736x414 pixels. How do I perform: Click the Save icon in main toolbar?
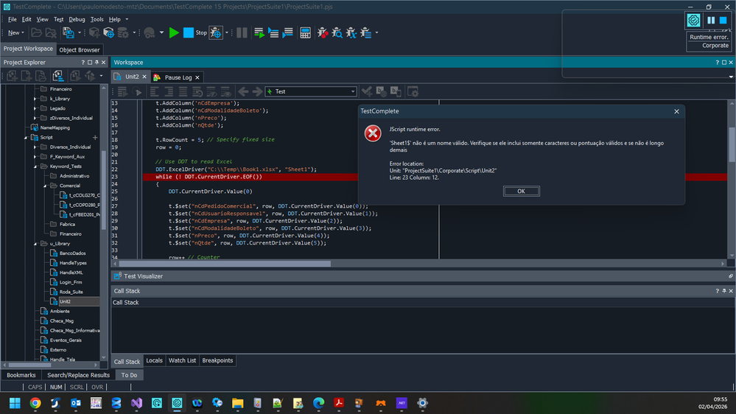point(69,32)
